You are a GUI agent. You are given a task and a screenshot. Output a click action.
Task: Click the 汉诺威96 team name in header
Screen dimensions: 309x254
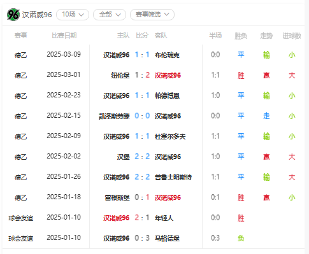point(37,15)
